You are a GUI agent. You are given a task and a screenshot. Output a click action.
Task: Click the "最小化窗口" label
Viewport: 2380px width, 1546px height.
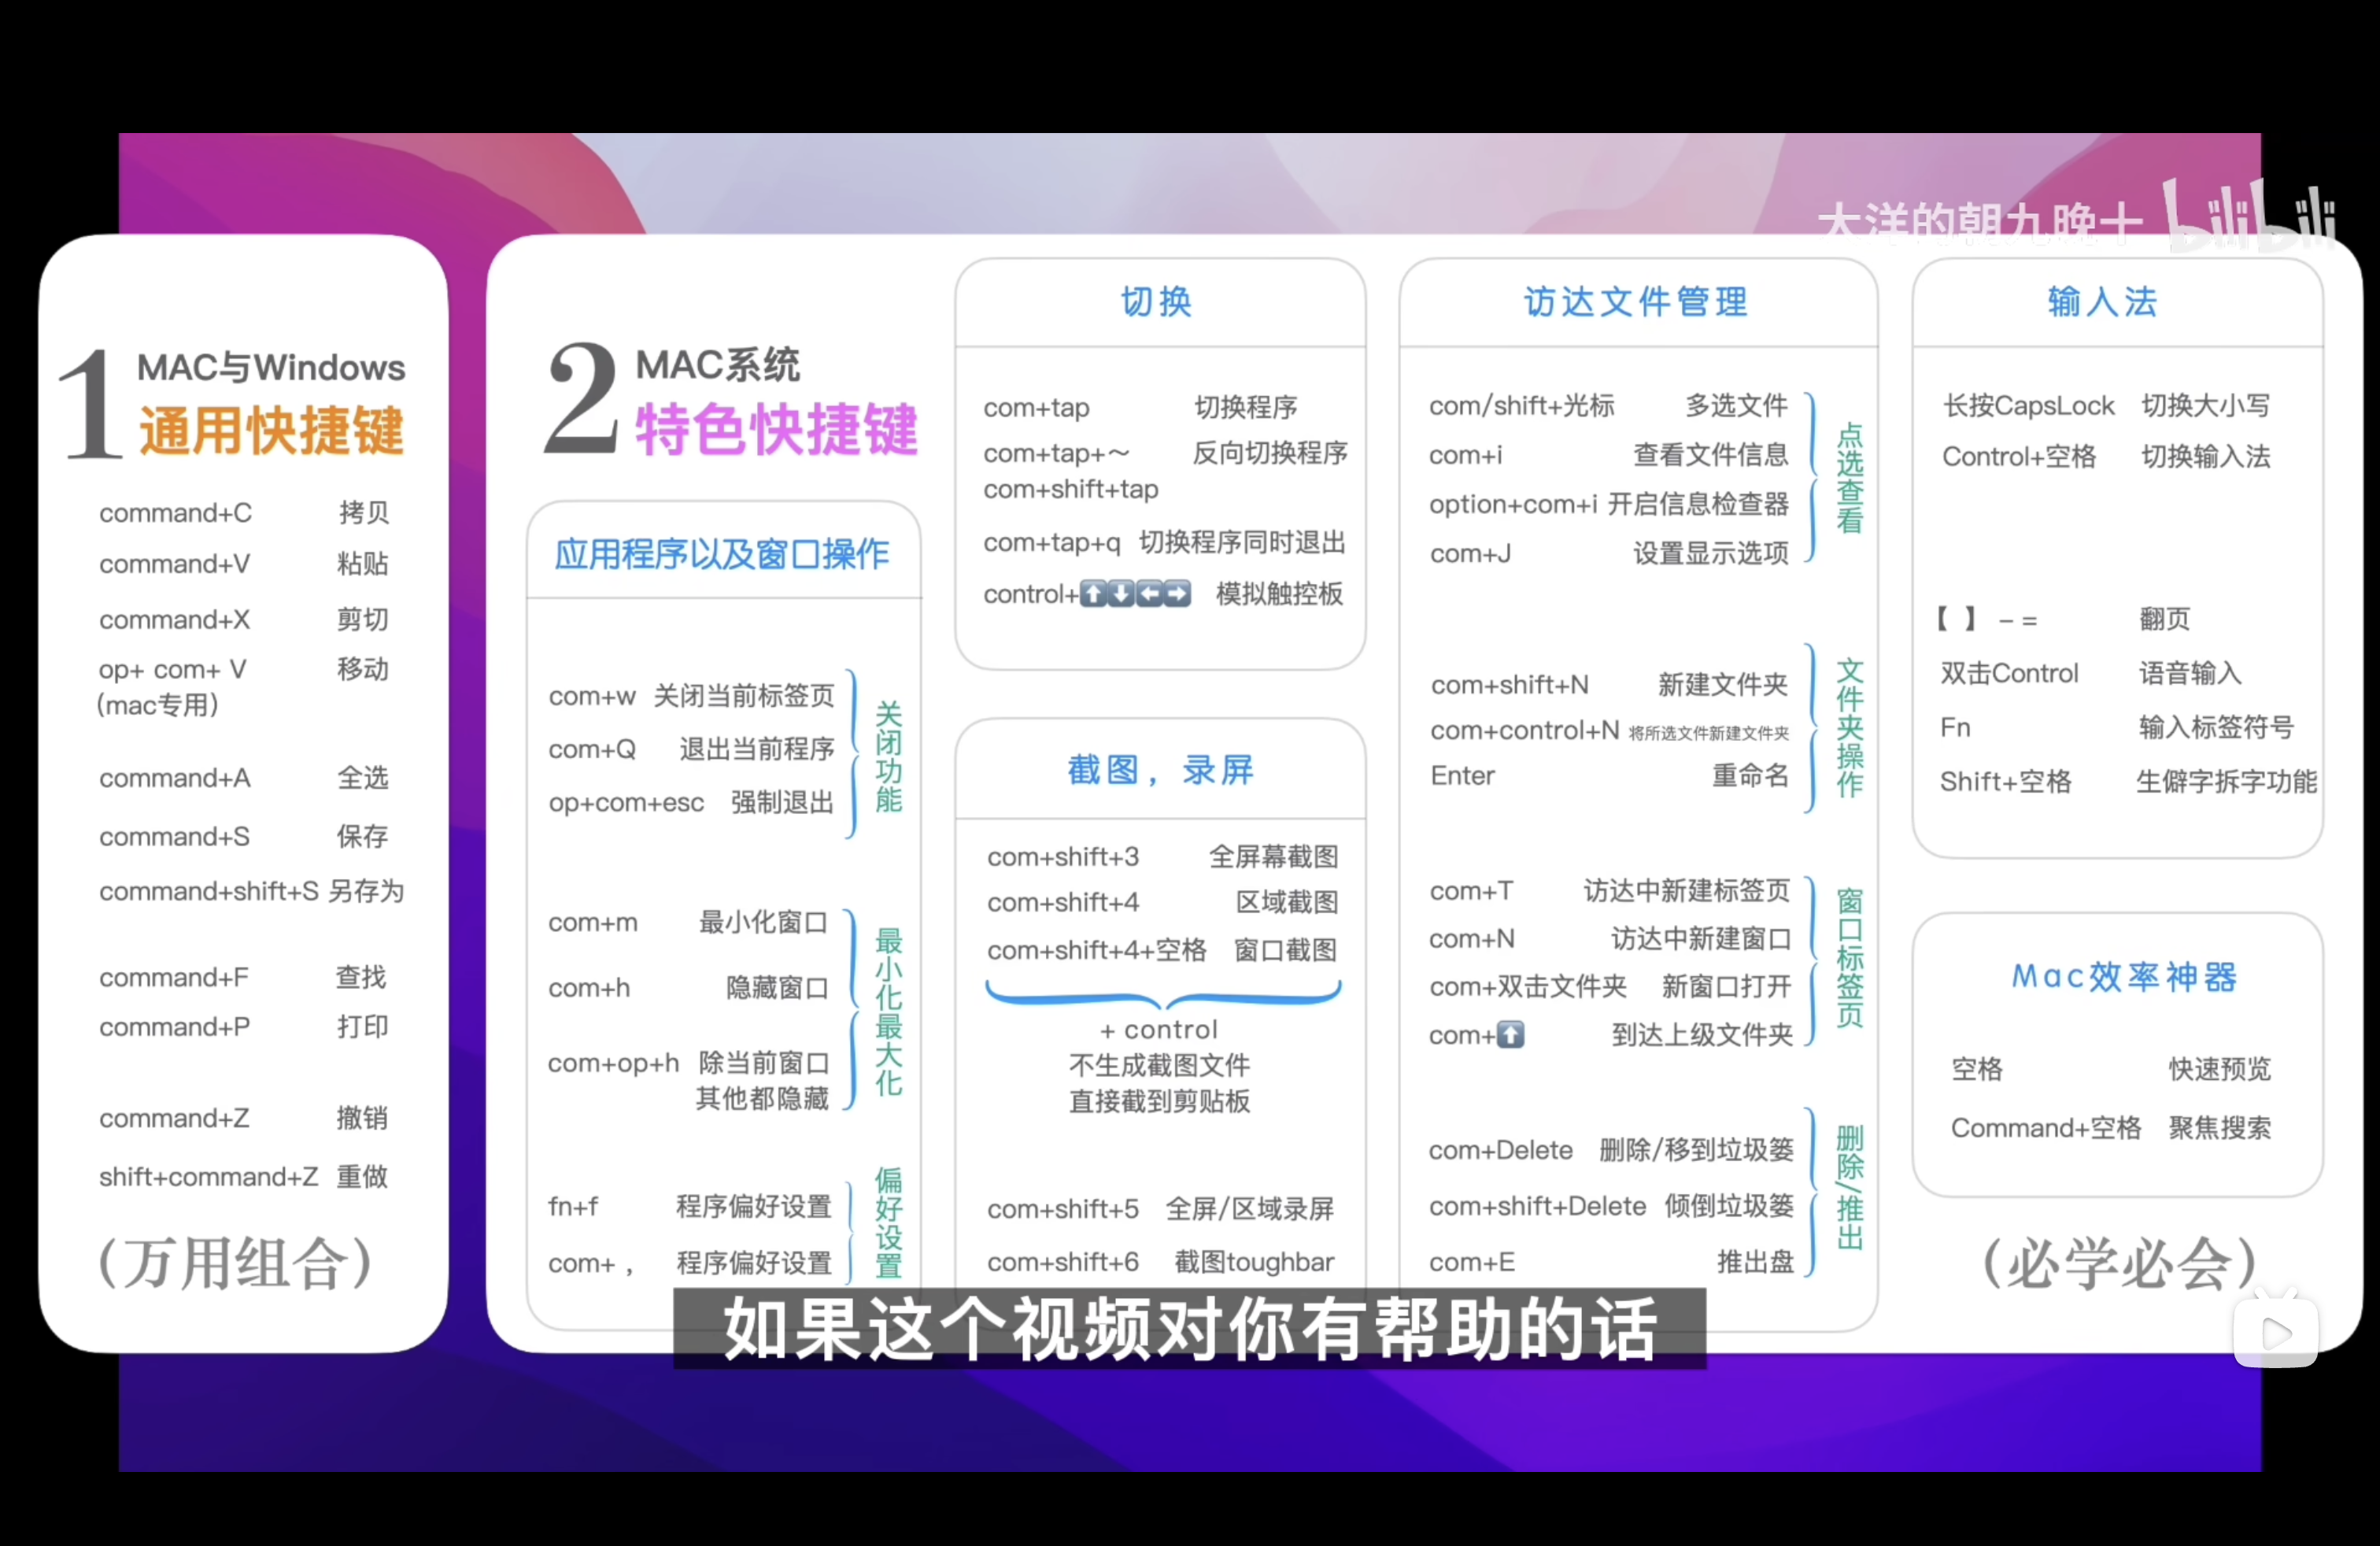click(763, 922)
